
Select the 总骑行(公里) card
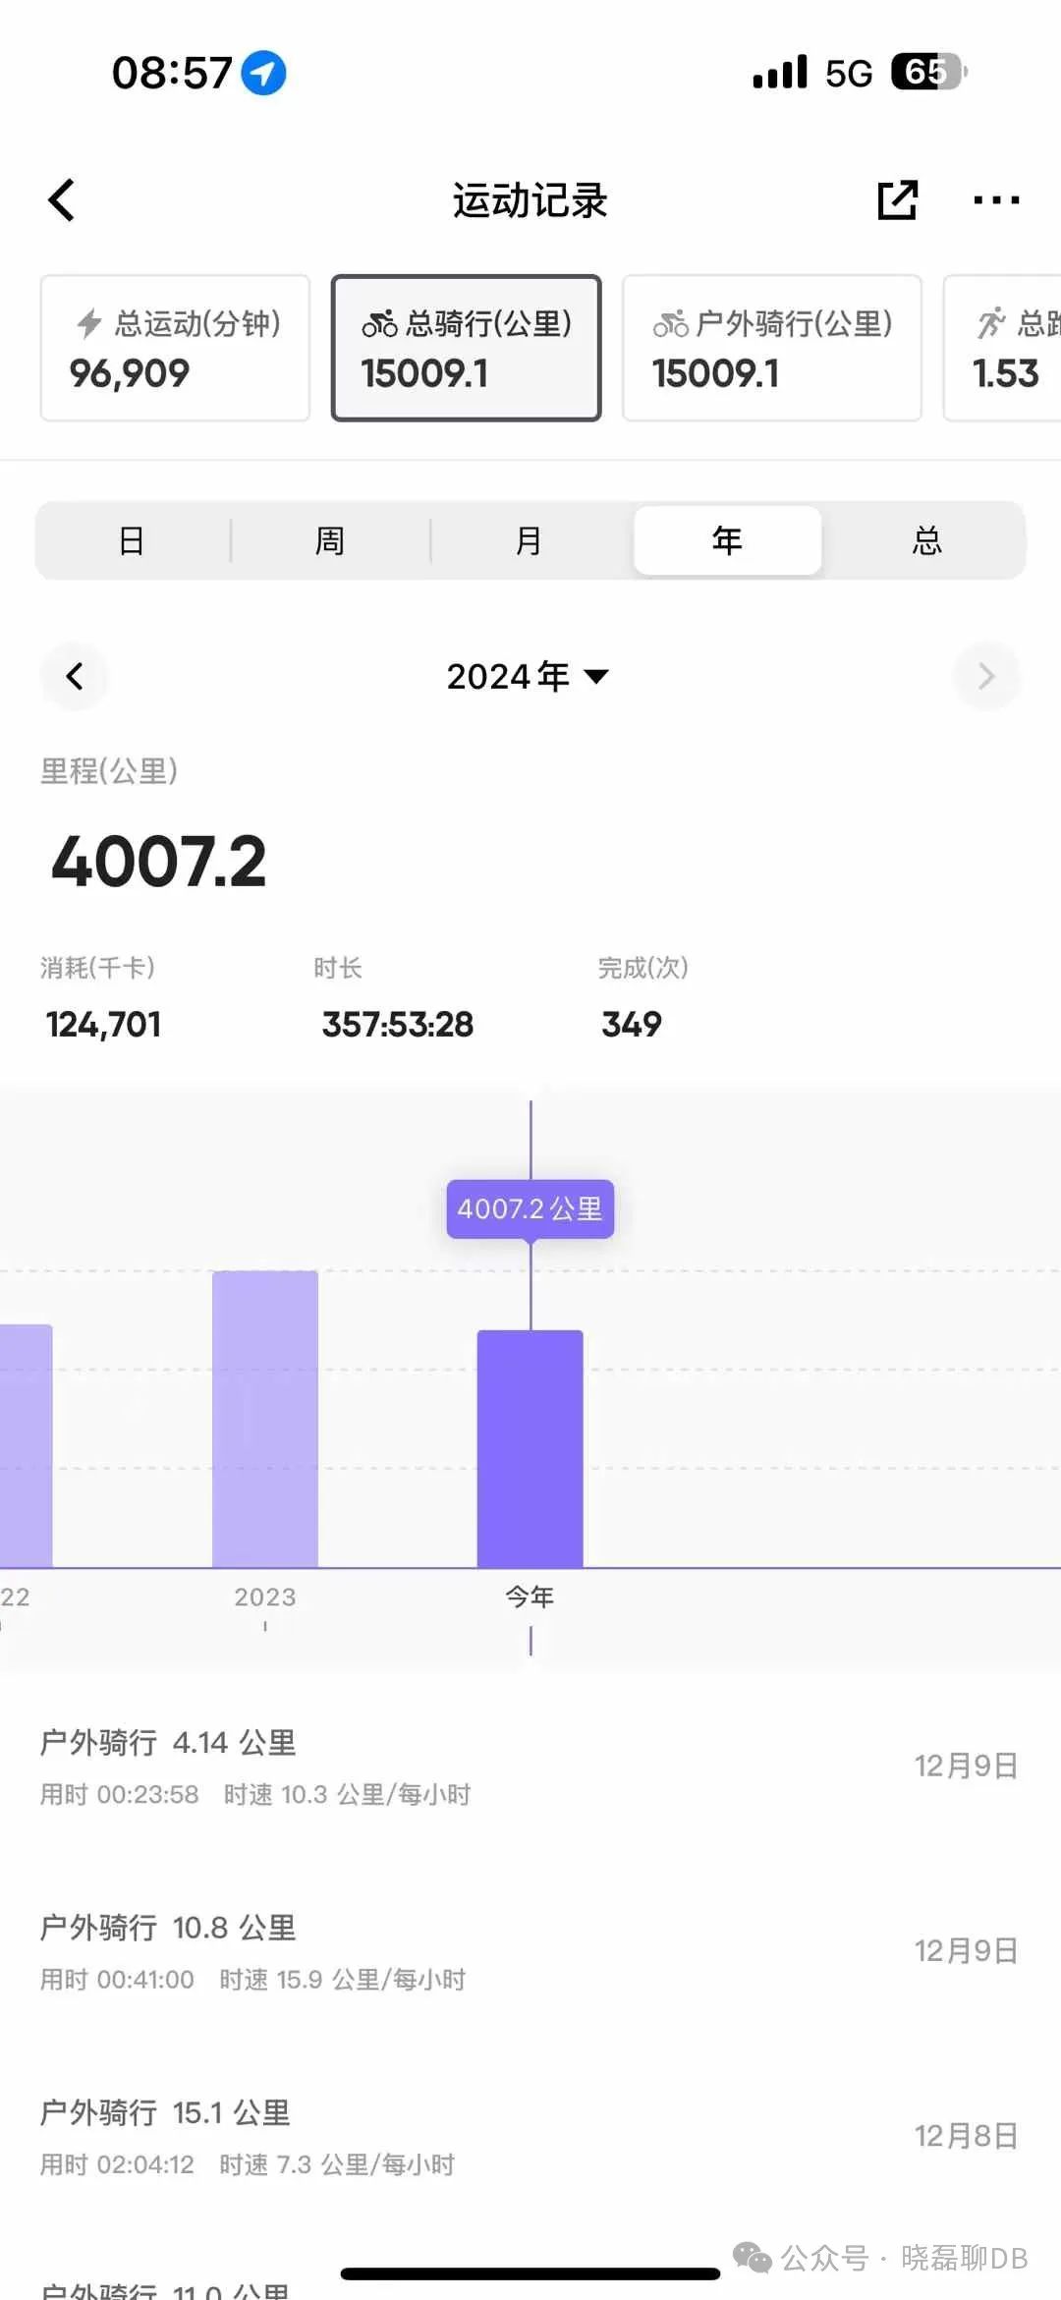[466, 348]
